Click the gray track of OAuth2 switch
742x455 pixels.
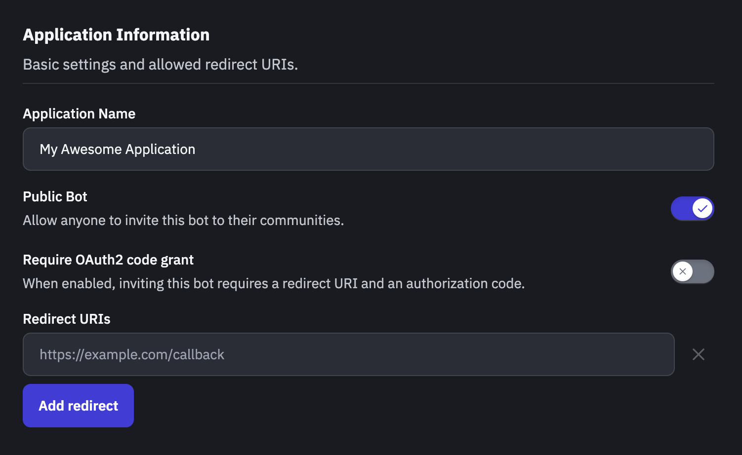tap(704, 271)
